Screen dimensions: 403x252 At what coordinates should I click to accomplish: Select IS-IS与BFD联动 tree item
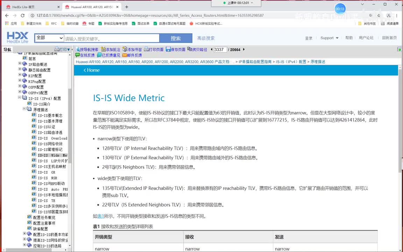pyautogui.click(x=51, y=183)
